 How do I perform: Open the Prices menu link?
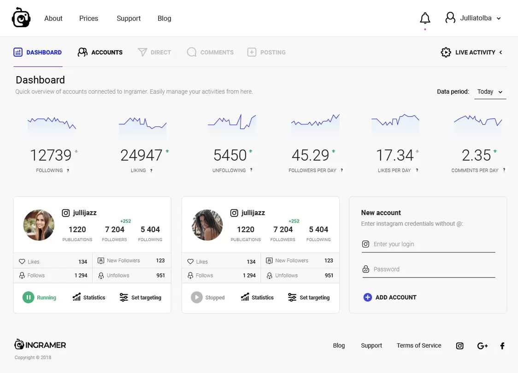point(88,18)
